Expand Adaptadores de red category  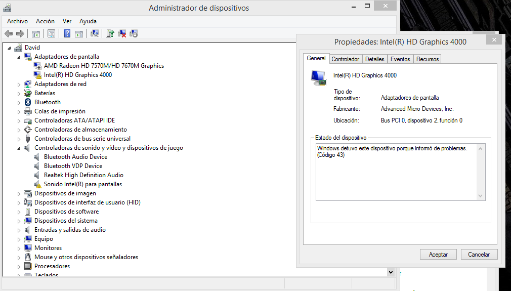pos(19,85)
